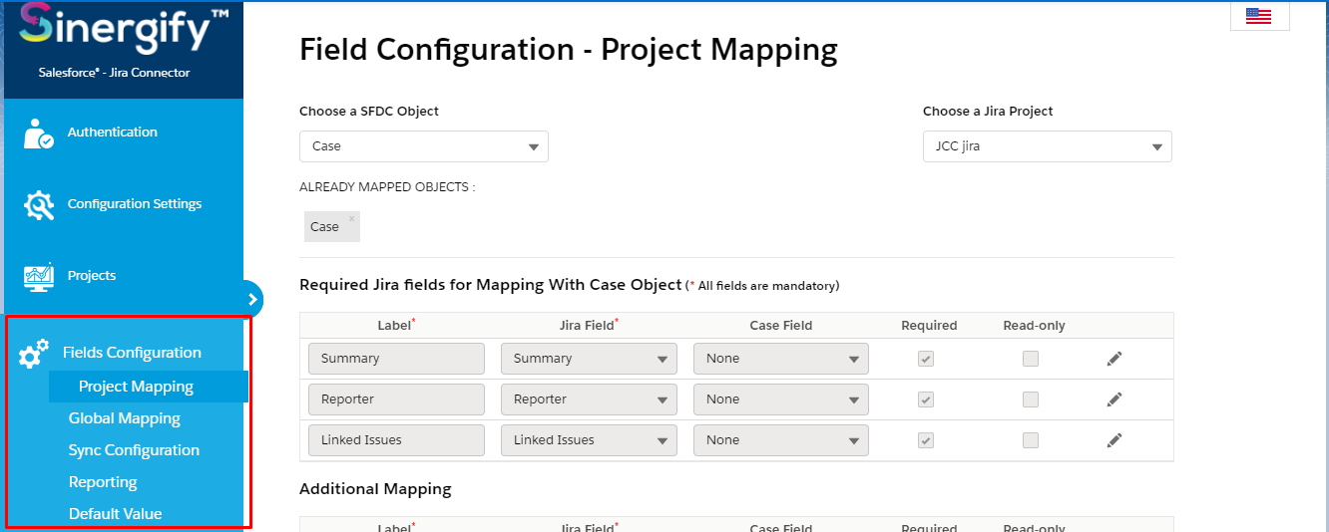Image resolution: width=1329 pixels, height=532 pixels.
Task: Click the Read-only column header in first table
Action: pos(1034,326)
